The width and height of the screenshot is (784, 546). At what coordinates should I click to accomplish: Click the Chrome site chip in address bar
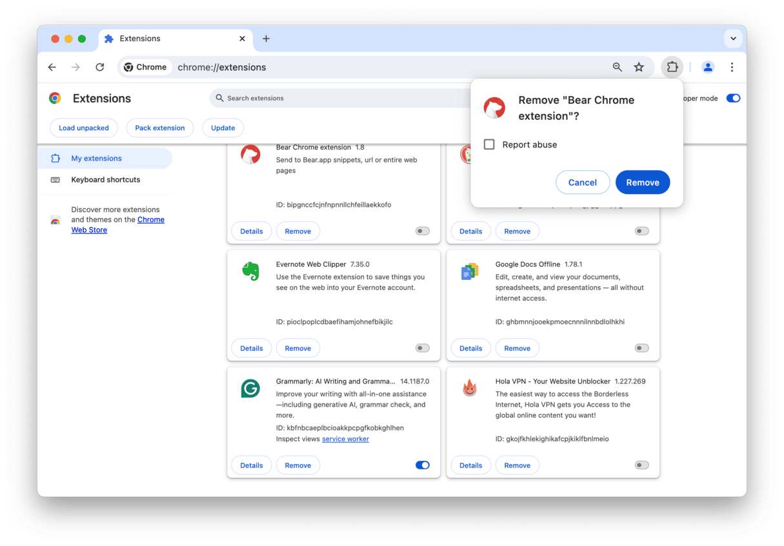(146, 67)
